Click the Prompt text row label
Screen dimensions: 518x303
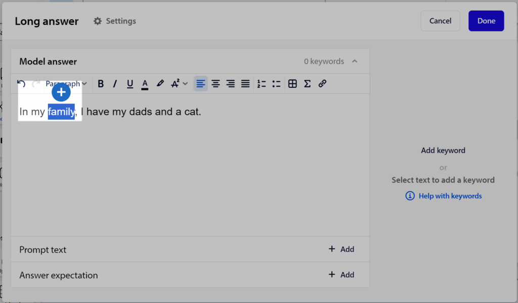pyautogui.click(x=42, y=250)
